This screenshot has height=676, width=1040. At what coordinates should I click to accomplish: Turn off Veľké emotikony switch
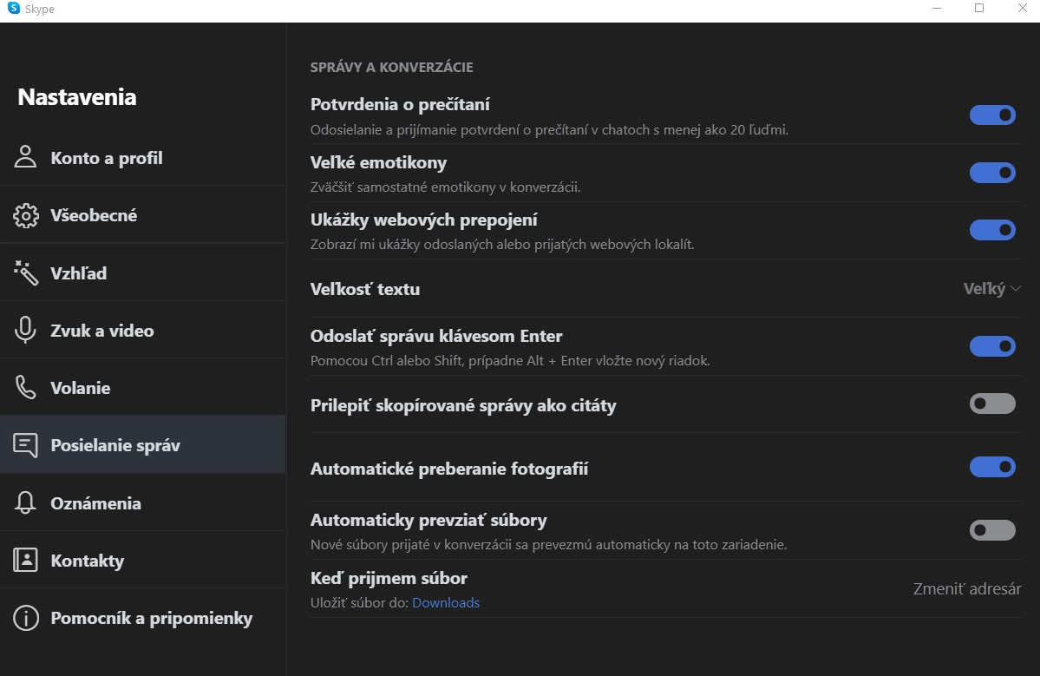coord(992,173)
